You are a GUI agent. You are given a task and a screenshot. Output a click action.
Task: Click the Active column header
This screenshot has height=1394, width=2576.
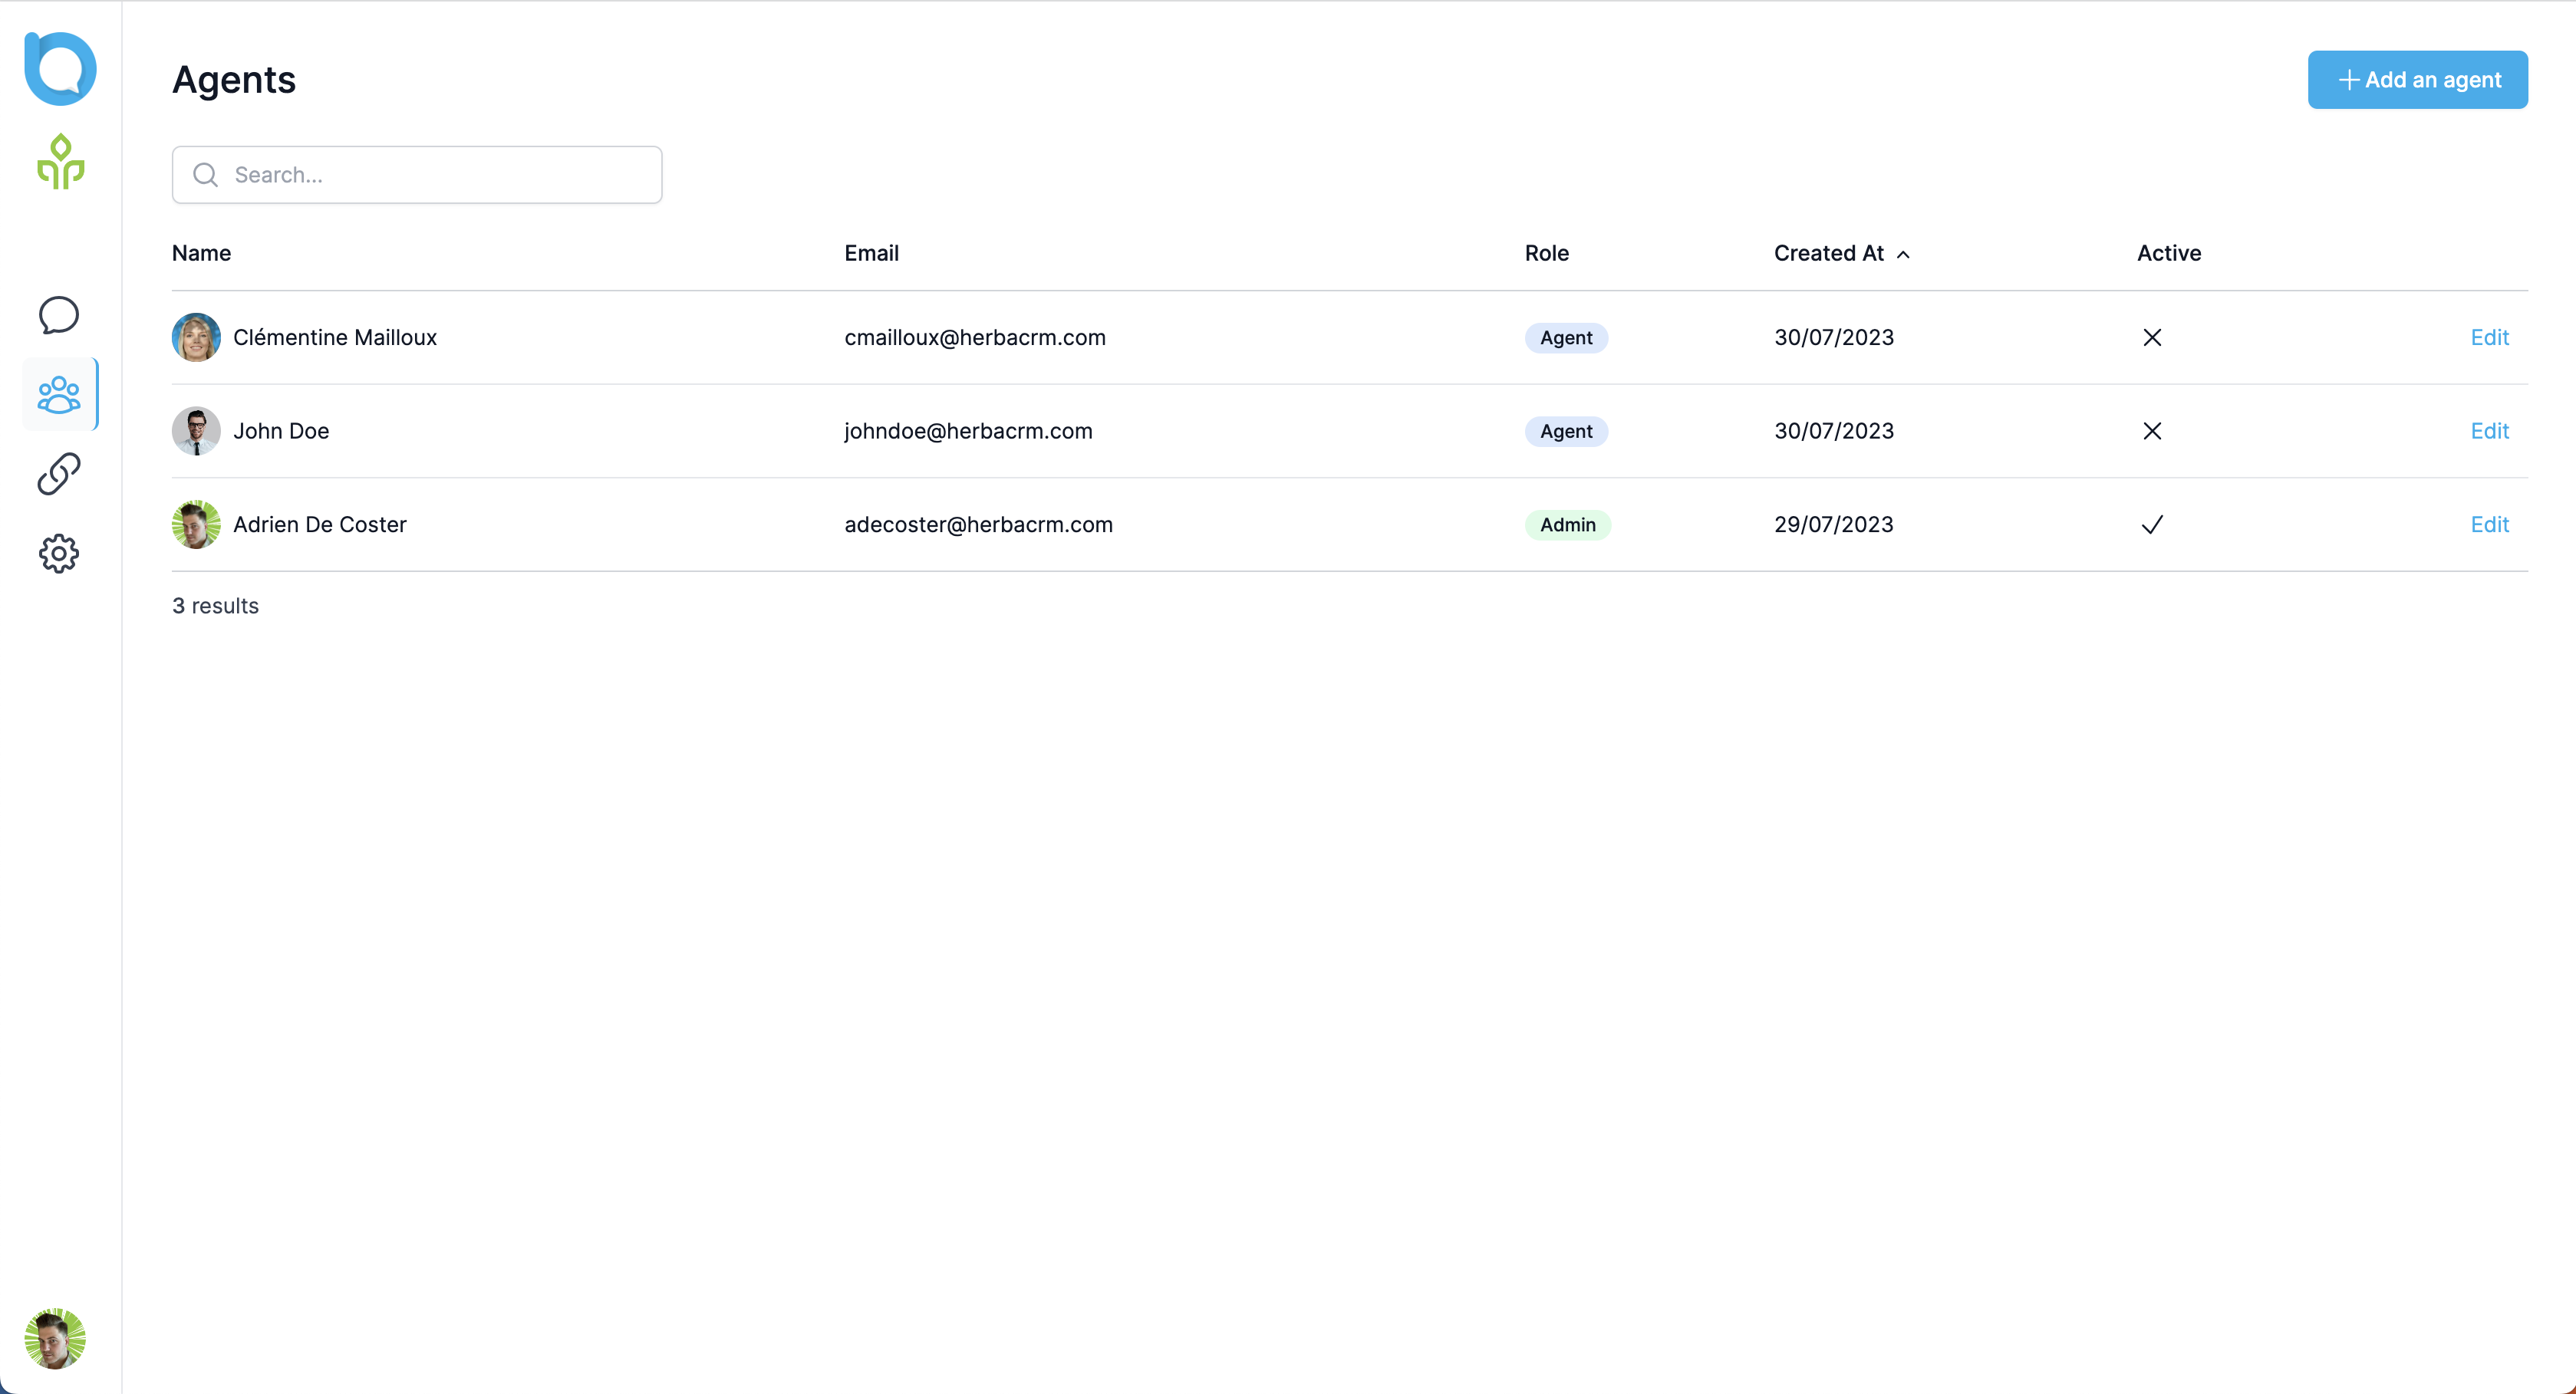(2168, 253)
